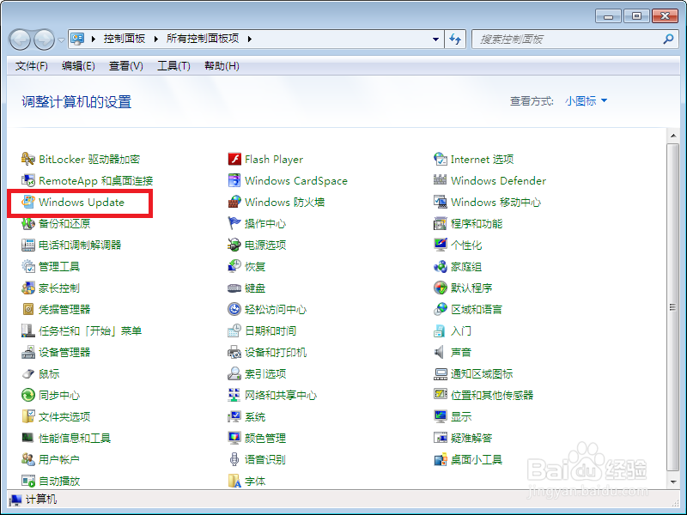The height and width of the screenshot is (515, 687).
Task: Open Windows Defender icon
Action: [x=441, y=180]
